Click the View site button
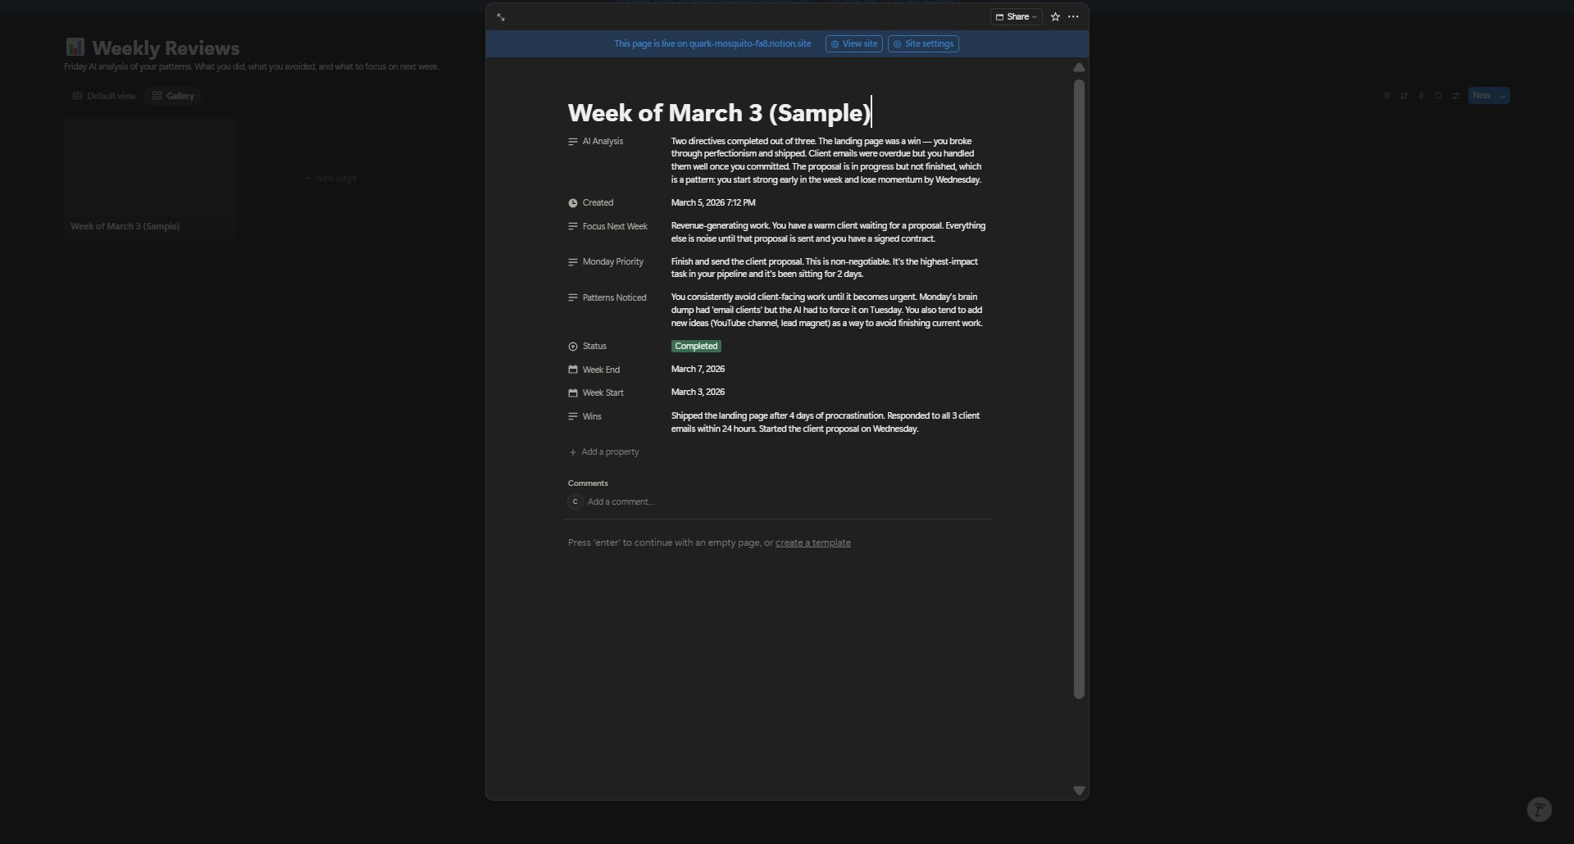Image resolution: width=1574 pixels, height=844 pixels. point(853,43)
